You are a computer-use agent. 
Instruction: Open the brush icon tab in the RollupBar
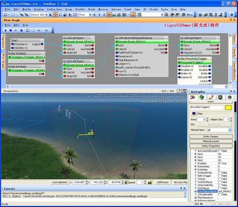coord(211,97)
